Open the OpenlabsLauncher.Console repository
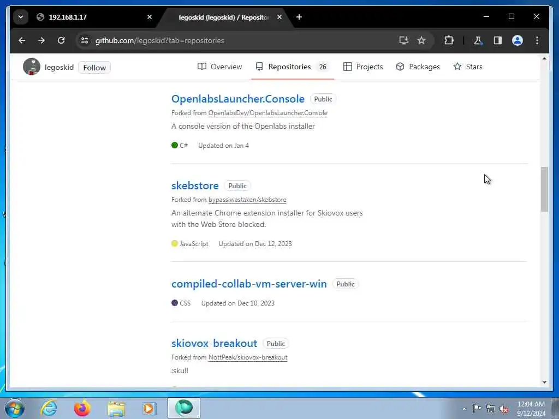 point(238,99)
